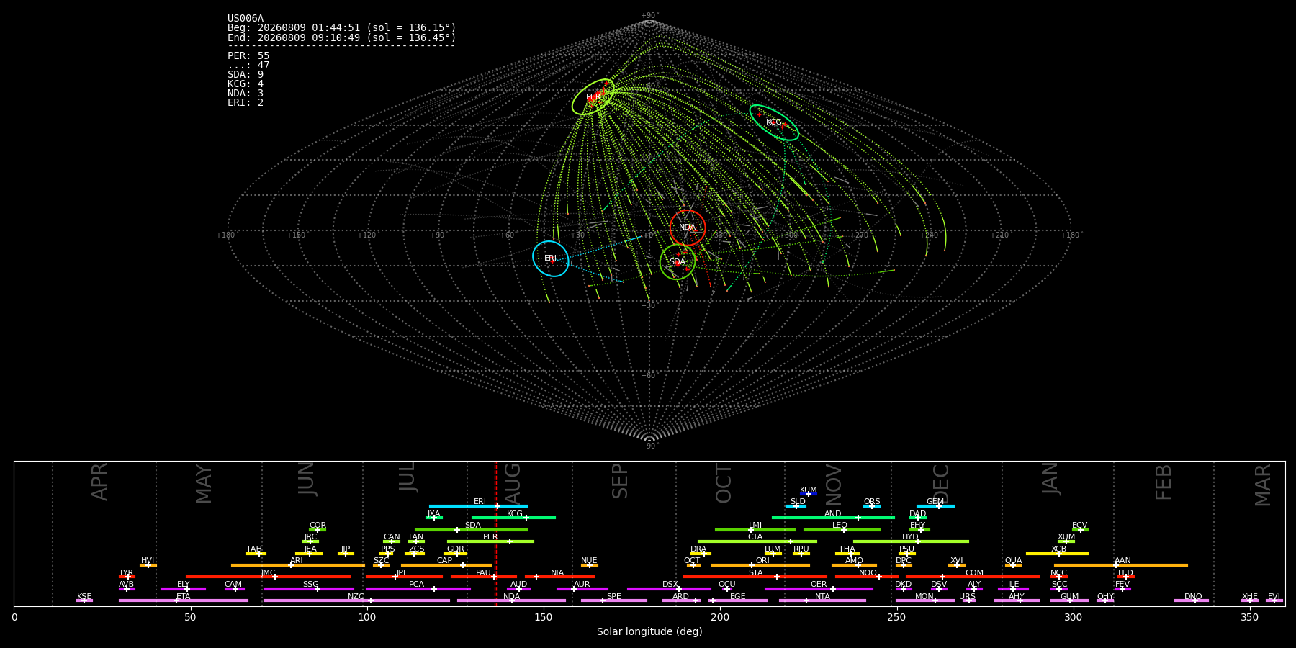
Task: Click the PER: 55 count in the legend
Action: (248, 55)
